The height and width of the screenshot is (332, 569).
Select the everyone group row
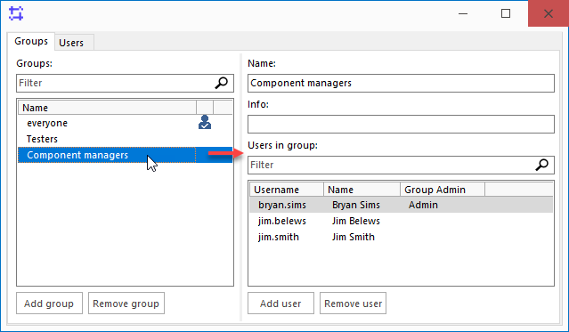click(x=126, y=123)
